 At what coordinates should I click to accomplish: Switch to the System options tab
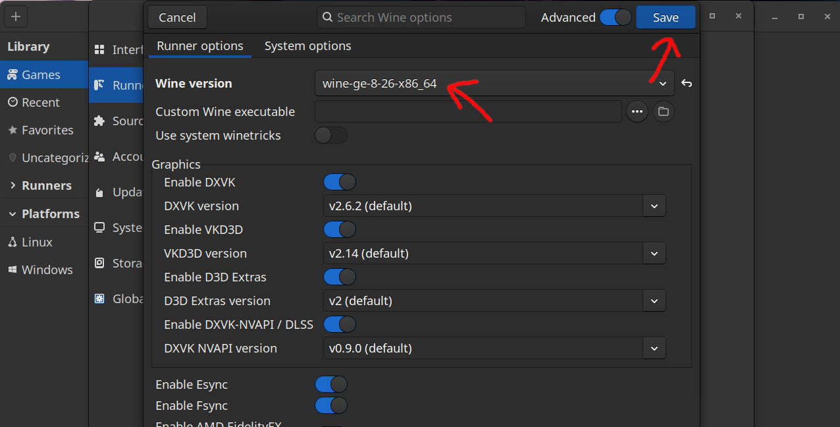point(308,46)
